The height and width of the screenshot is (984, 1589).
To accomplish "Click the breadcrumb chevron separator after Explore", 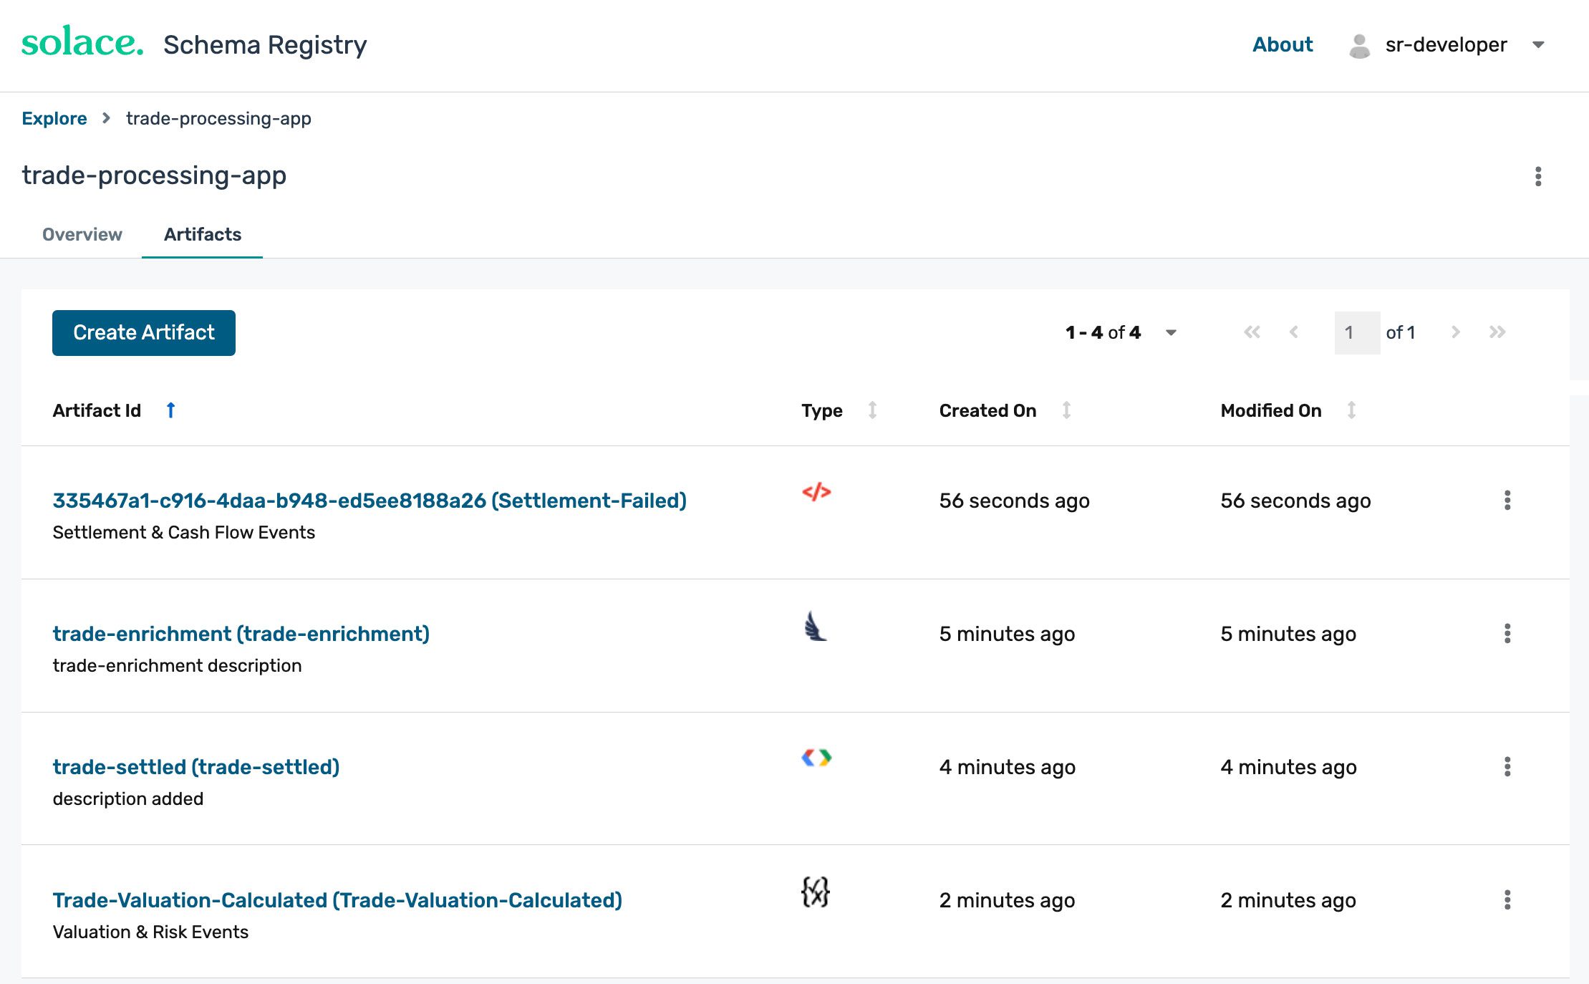I will (106, 118).
